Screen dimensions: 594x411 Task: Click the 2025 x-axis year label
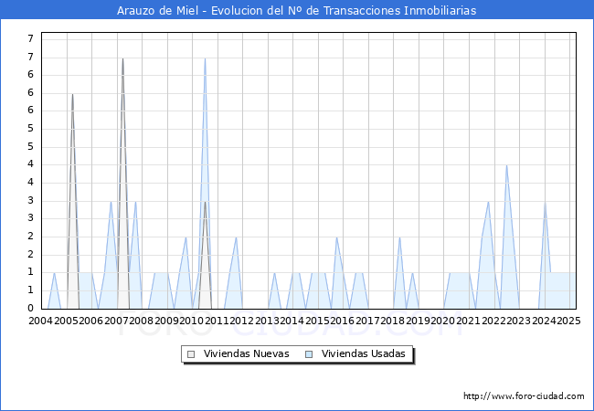(x=569, y=321)
